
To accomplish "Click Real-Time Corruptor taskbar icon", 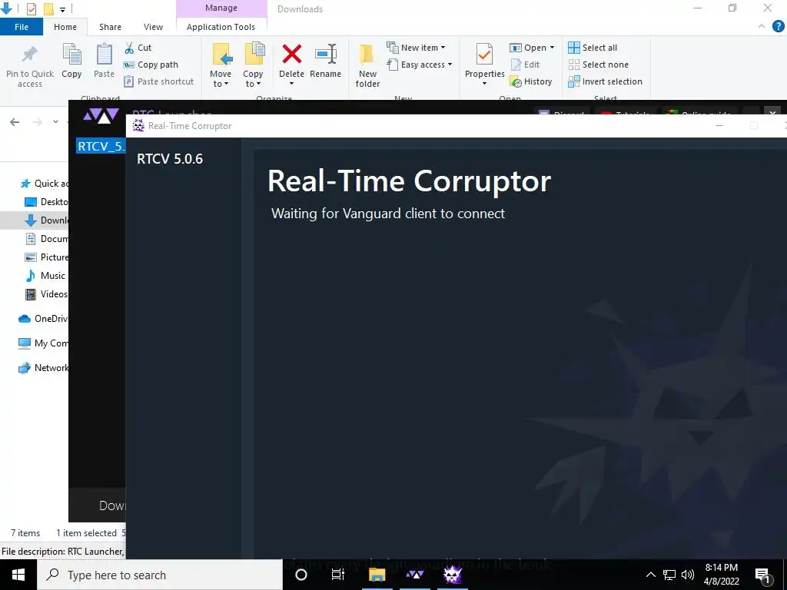I will pyautogui.click(x=452, y=575).
